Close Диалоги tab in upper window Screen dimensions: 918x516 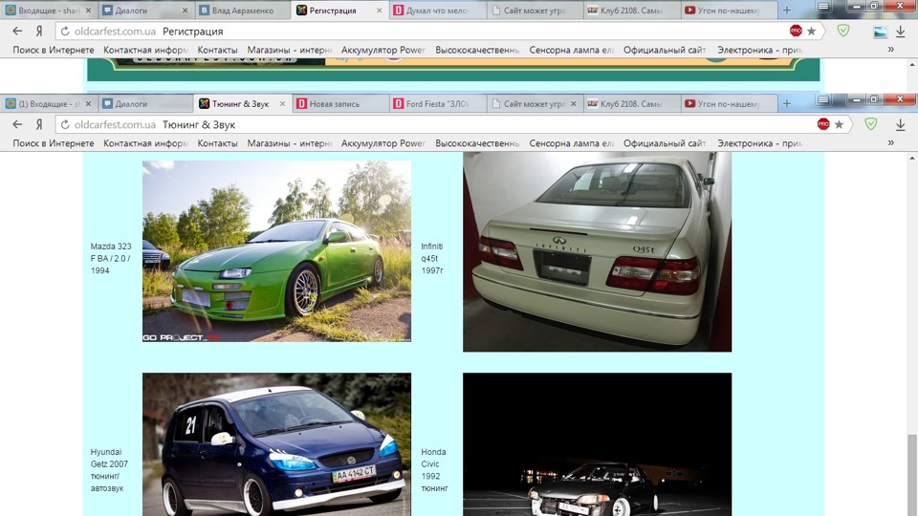pos(185,11)
